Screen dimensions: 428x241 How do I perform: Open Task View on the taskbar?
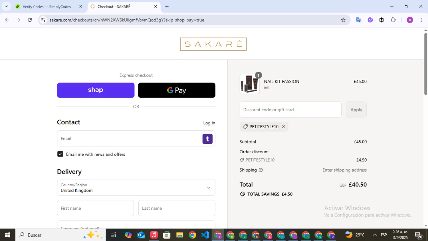[x=113, y=235]
